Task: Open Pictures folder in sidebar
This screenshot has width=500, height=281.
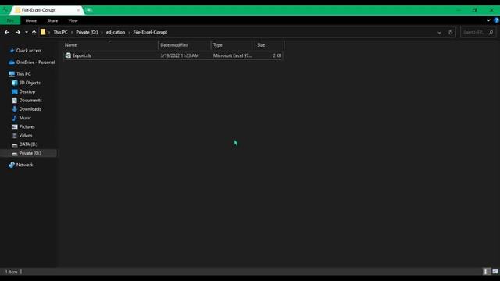Action: click(x=27, y=126)
